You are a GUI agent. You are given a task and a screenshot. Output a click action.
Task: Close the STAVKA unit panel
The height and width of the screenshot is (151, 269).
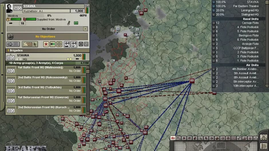[x=87, y=5]
